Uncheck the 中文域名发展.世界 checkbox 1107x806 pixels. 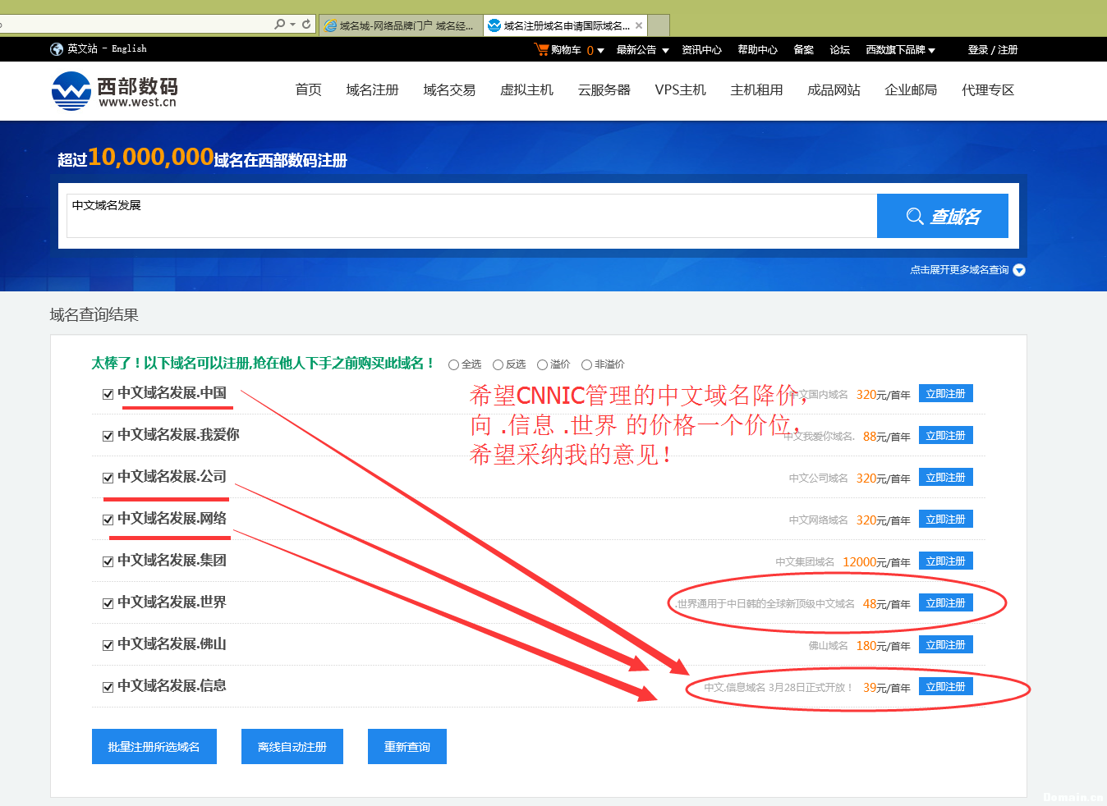tap(108, 602)
